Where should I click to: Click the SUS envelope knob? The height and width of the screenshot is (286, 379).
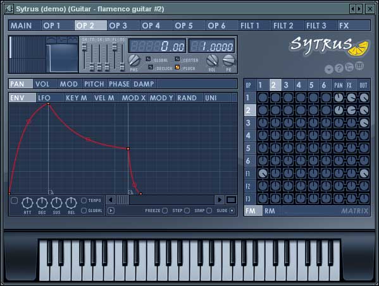pos(56,203)
